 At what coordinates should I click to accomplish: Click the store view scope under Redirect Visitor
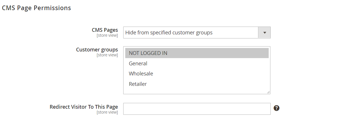click(x=107, y=112)
